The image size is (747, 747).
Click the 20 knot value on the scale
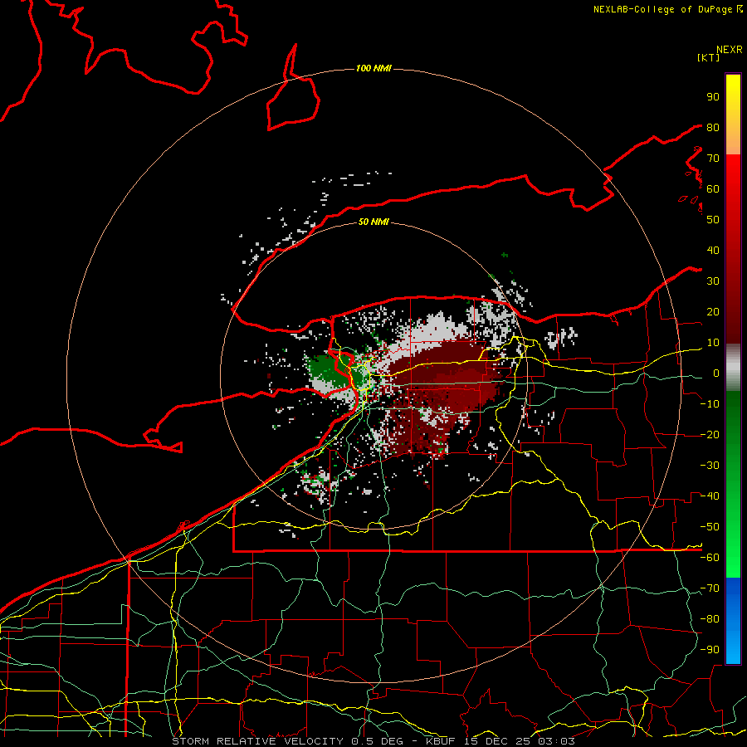click(713, 311)
